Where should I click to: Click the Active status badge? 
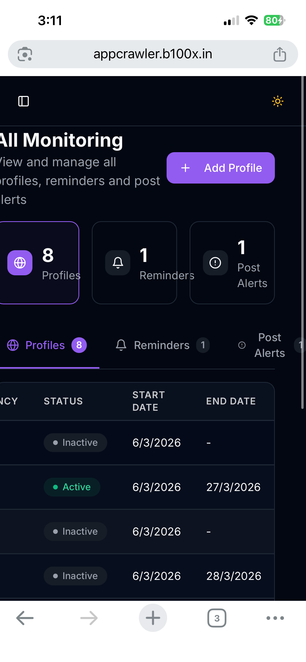point(72,487)
